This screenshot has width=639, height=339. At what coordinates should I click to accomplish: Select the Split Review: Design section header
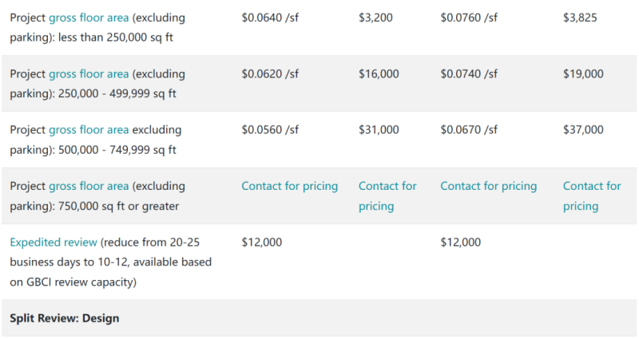pos(65,318)
